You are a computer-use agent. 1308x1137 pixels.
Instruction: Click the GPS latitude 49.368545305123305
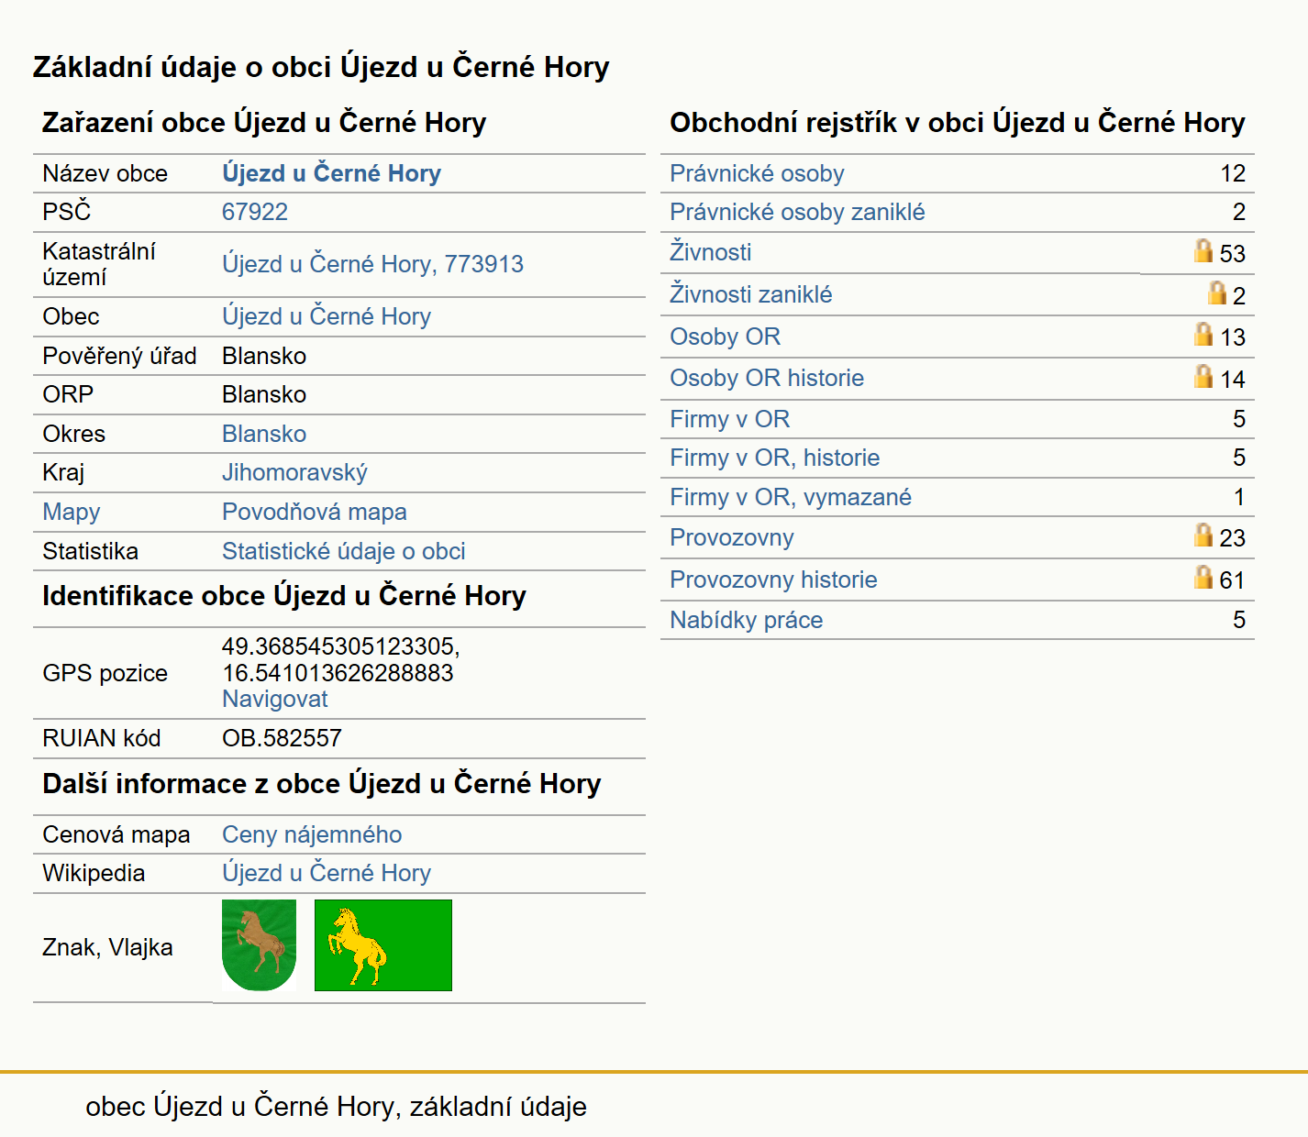coord(340,646)
